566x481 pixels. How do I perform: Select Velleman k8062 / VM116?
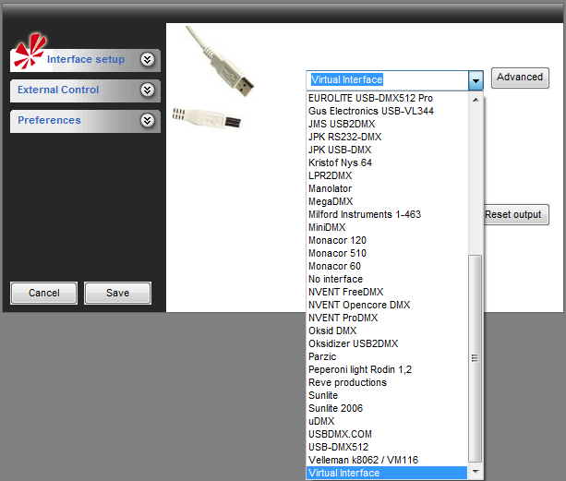click(387, 460)
